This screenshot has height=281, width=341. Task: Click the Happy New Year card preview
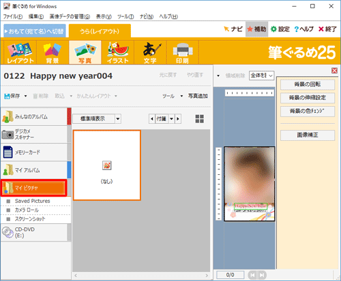pos(250,184)
